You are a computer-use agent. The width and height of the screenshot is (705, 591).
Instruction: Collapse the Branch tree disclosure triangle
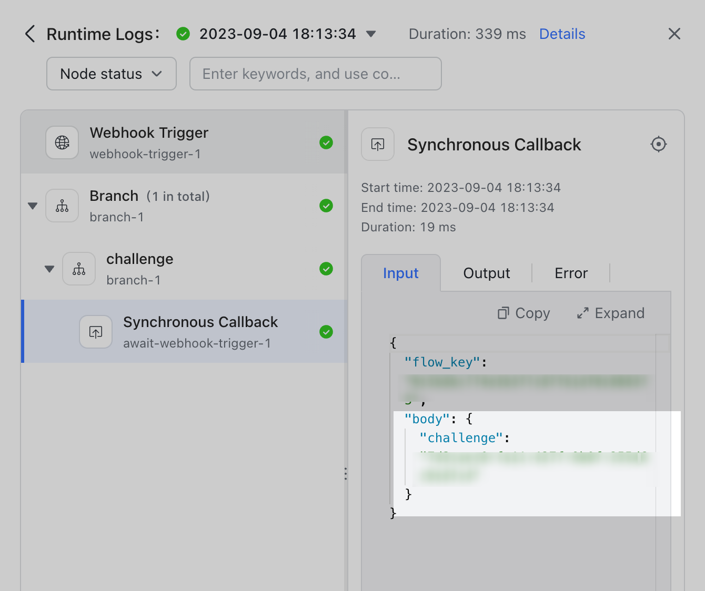coord(32,206)
